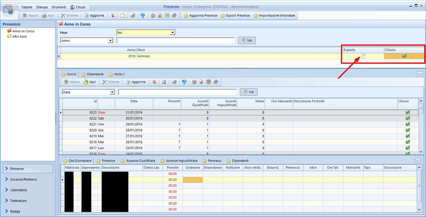This screenshot has width=426, height=217.
Task: Select Altri Anni in the Presenze tree
Action: coord(19,36)
